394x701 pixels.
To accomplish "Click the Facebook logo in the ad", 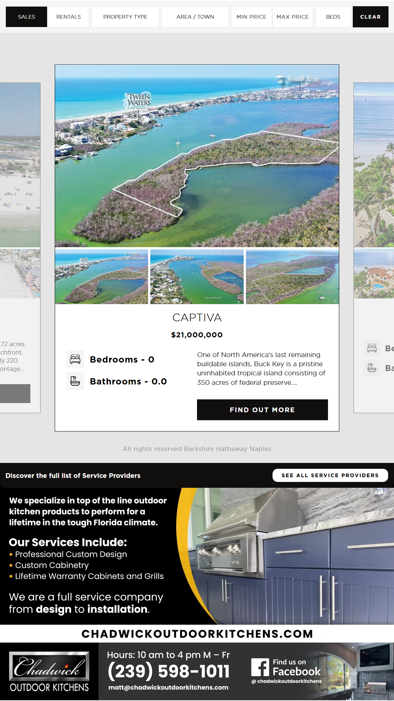I will tap(260, 667).
